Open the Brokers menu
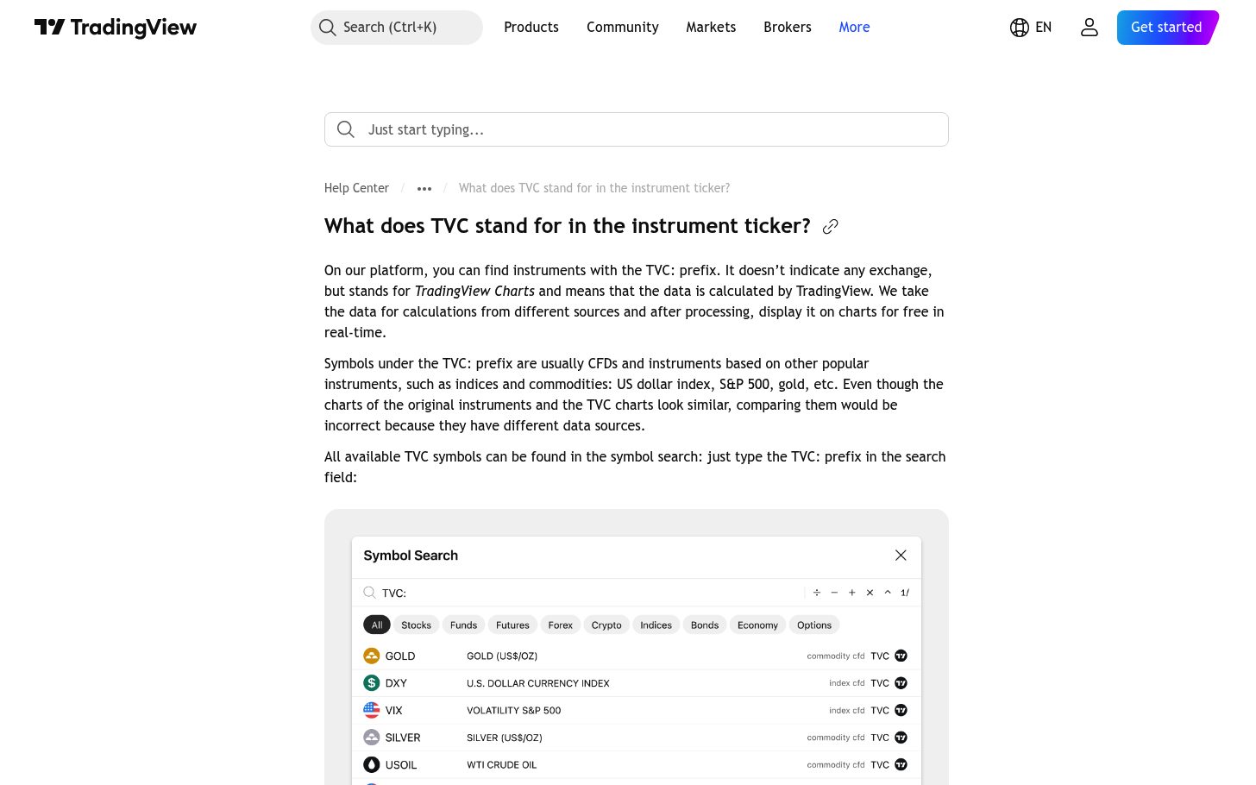Image resolution: width=1256 pixels, height=785 pixels. (788, 28)
